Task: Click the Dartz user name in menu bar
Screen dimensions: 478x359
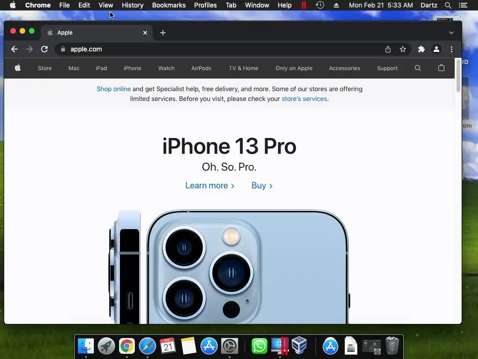Action: 429,5
